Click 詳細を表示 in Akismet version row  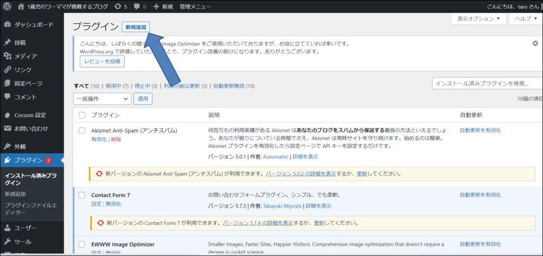point(305,157)
